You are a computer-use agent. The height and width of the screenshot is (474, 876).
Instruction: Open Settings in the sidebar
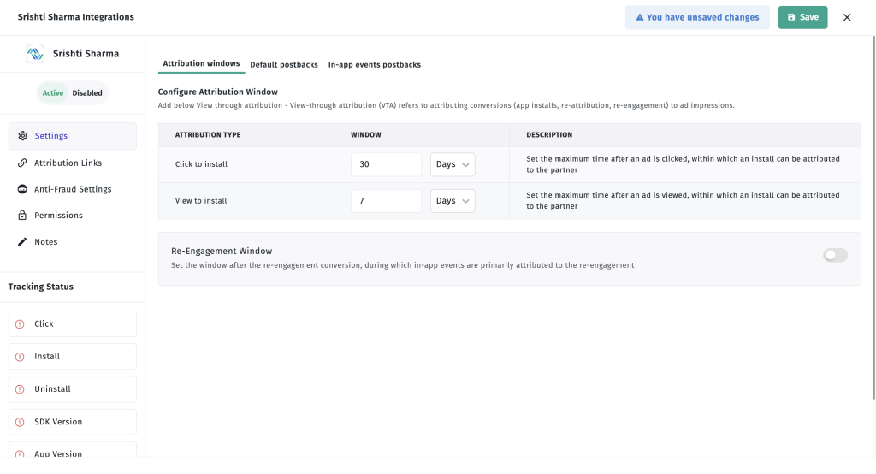(x=73, y=136)
